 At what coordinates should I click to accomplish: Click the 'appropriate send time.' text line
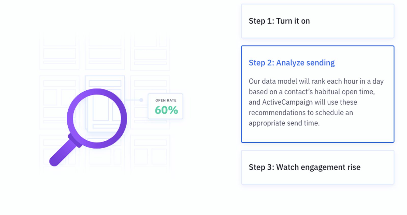(x=284, y=123)
